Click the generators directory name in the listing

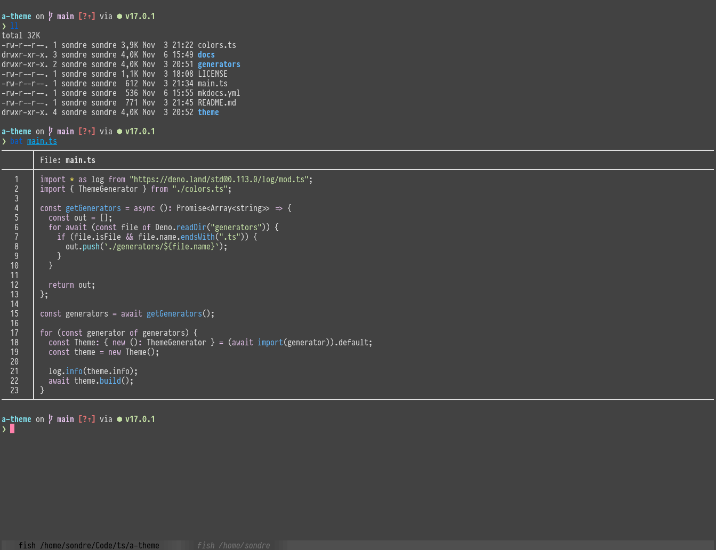pos(219,64)
